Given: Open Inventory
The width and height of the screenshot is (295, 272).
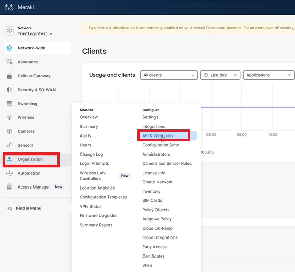Looking at the screenshot, I should 151,191.
